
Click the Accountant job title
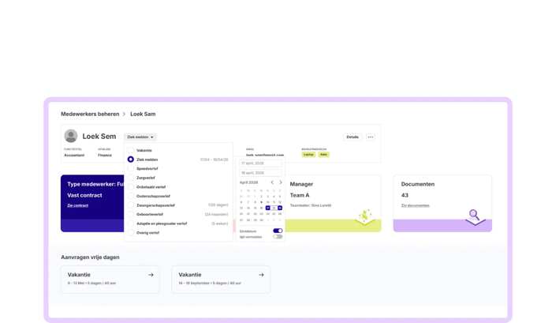[74, 155]
